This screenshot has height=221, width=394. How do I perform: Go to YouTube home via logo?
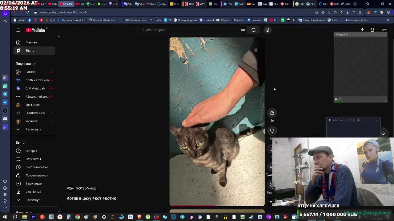pyautogui.click(x=35, y=30)
